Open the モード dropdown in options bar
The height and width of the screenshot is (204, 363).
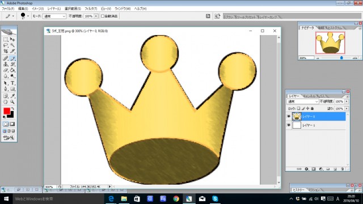coord(54,16)
